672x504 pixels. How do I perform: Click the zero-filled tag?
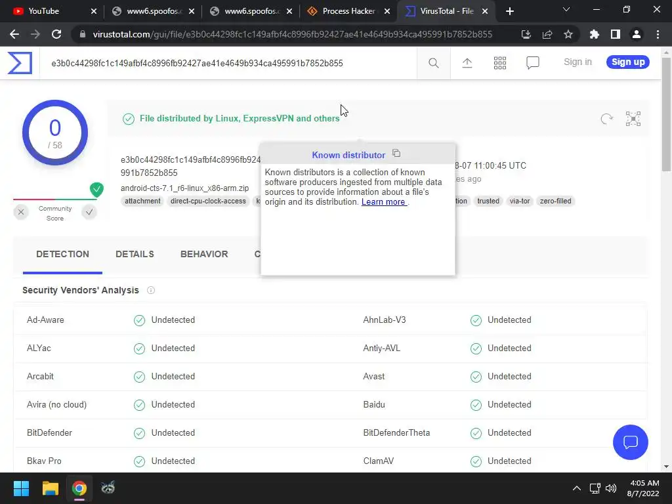(555, 201)
